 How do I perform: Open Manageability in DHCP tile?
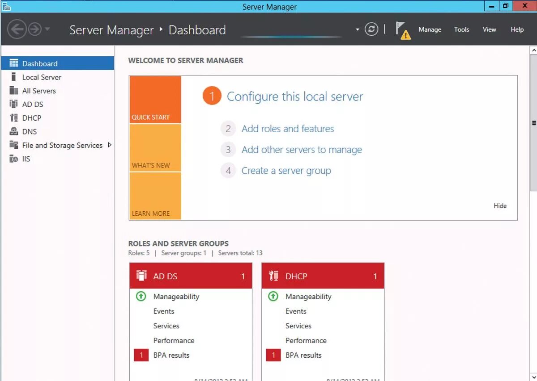tap(308, 297)
